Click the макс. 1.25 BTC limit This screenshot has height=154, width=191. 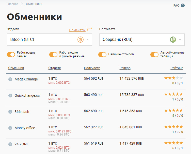59,102
